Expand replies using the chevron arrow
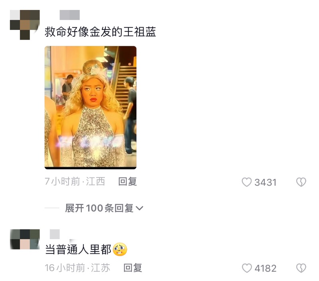The image size is (319, 281). pyautogui.click(x=139, y=208)
